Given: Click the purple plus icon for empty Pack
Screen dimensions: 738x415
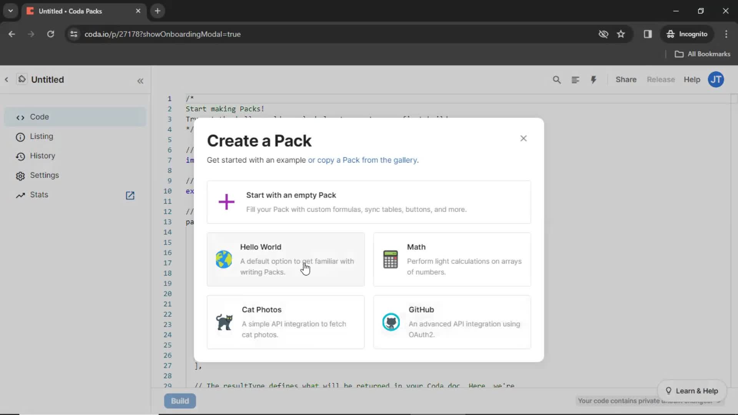Looking at the screenshot, I should [x=226, y=202].
